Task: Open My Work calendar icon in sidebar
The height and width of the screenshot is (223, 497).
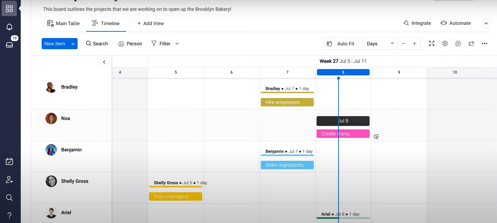Action: 9,162
